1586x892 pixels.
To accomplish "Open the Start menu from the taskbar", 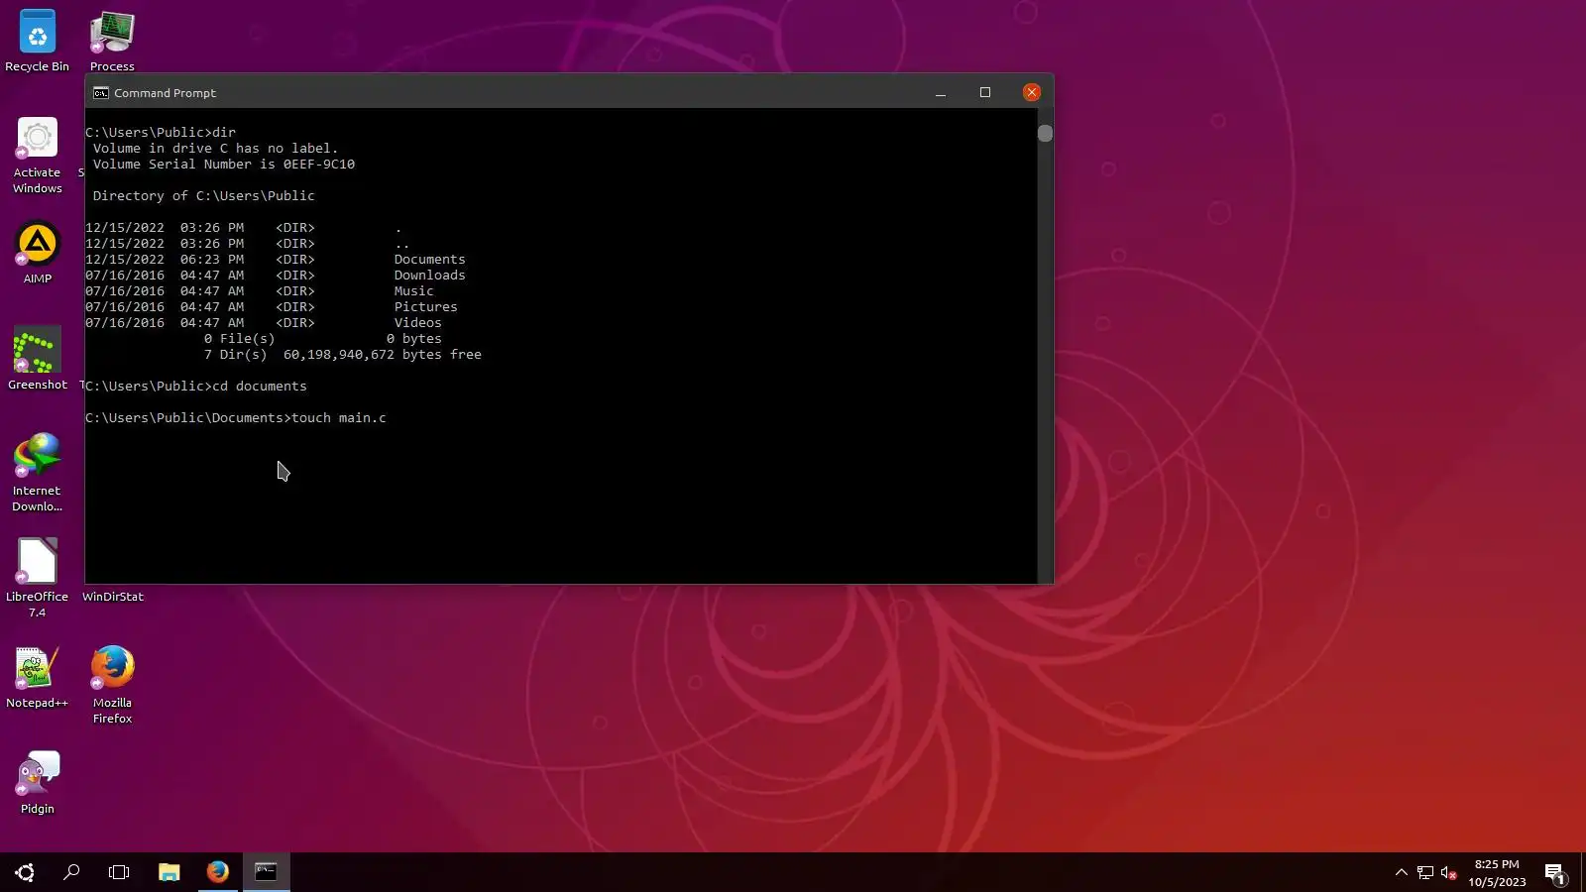I will 25,872.
